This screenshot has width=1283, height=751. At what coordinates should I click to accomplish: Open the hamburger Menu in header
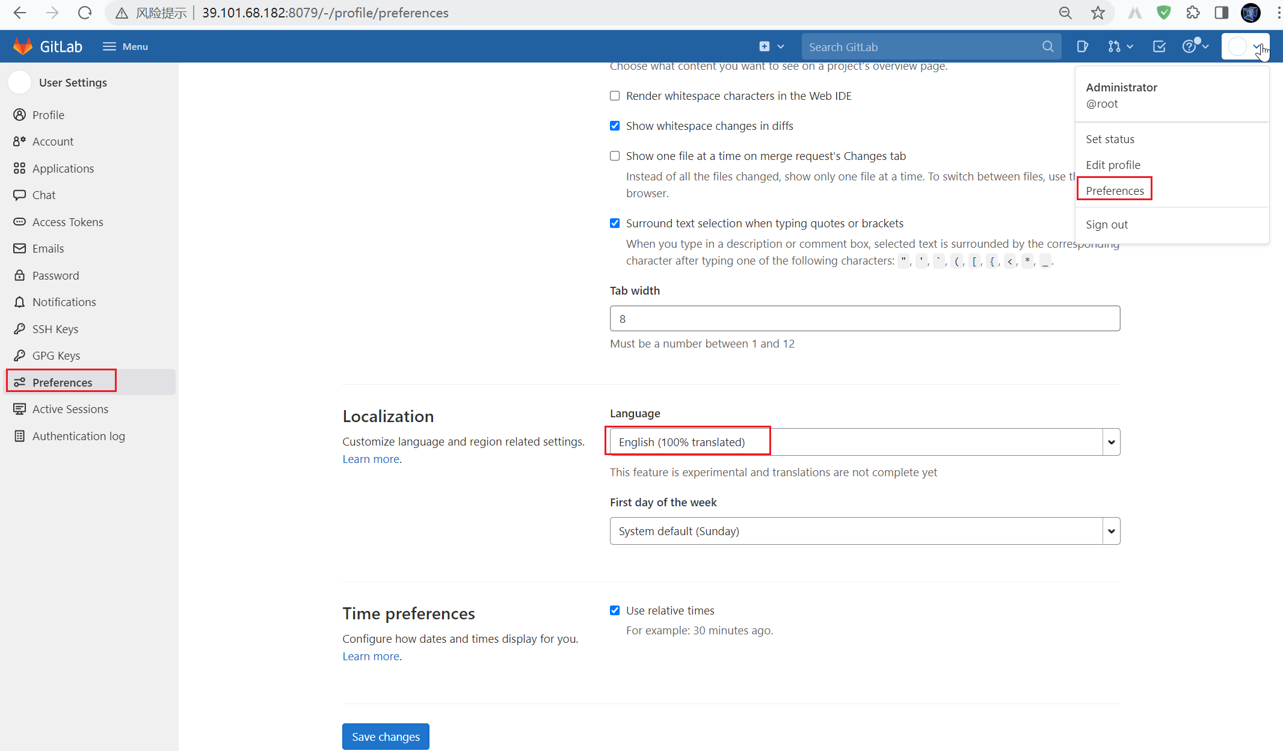125,46
